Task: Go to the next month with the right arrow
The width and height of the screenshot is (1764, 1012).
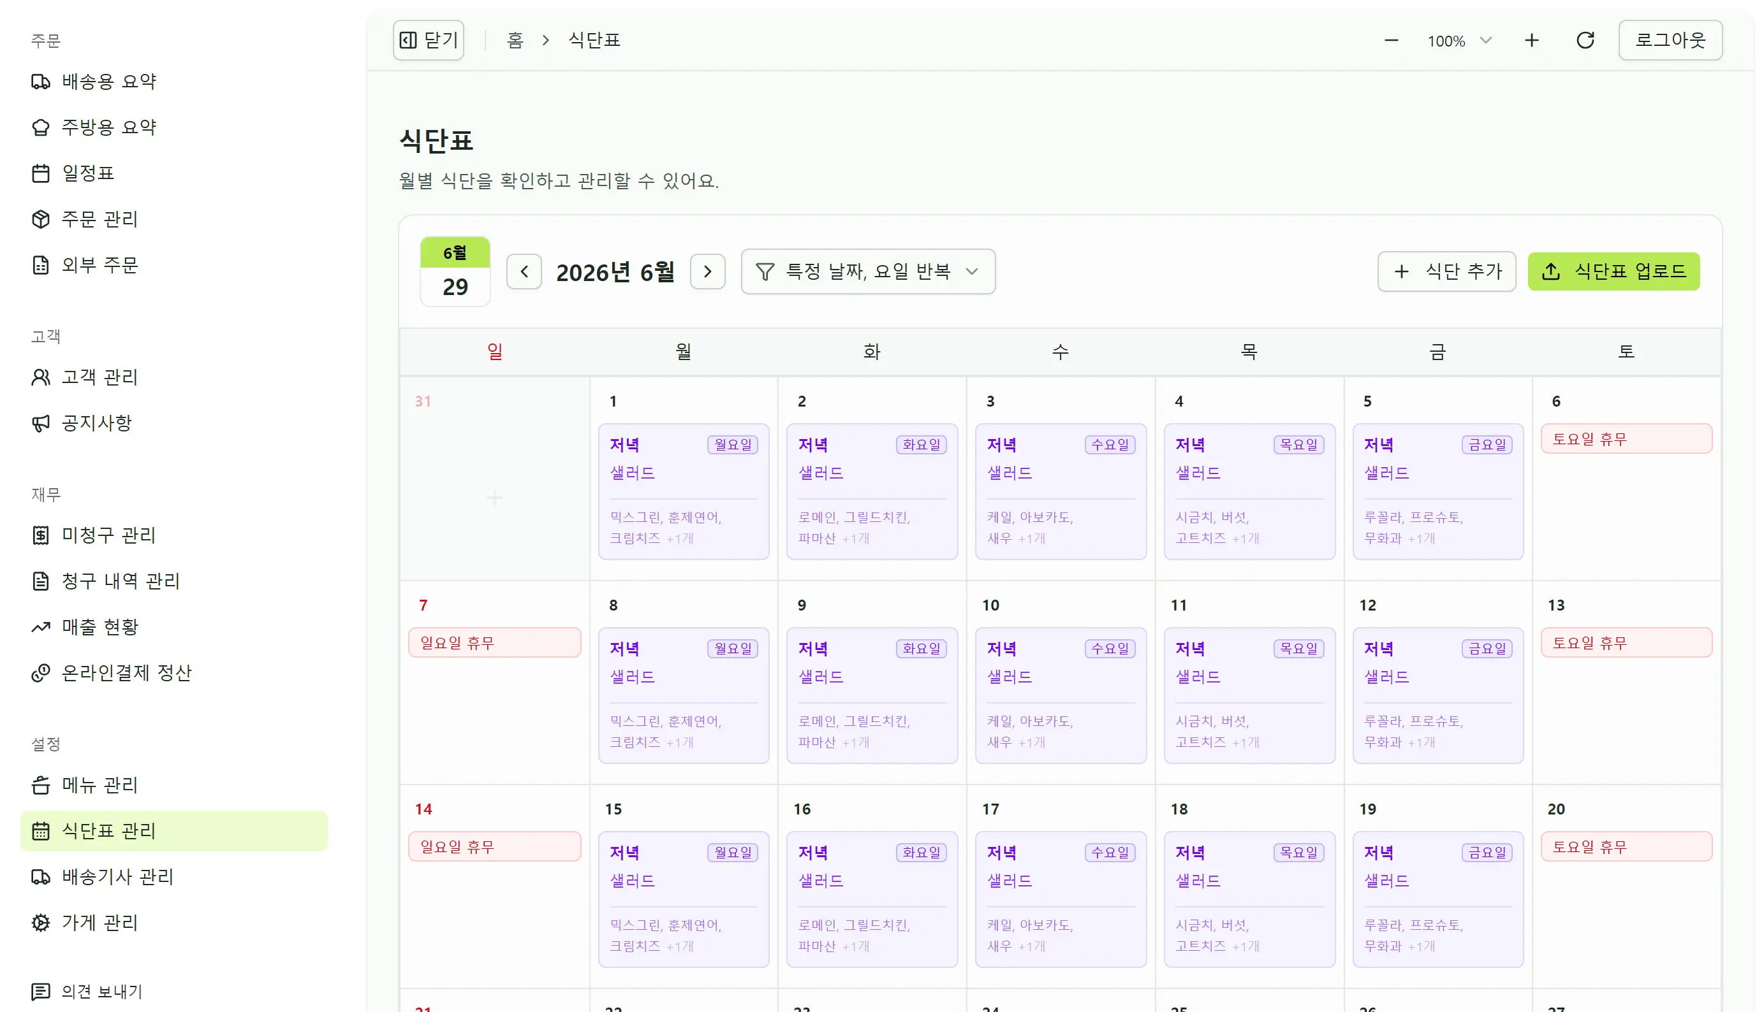Action: click(707, 271)
